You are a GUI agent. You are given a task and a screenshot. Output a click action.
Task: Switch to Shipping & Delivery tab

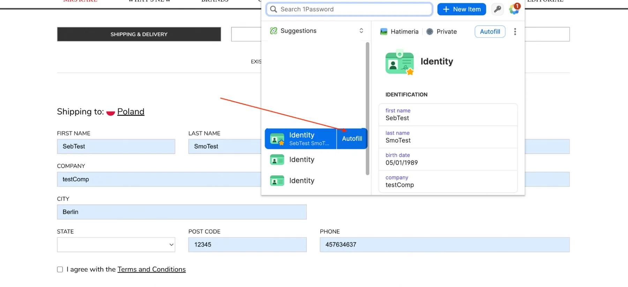(x=139, y=34)
